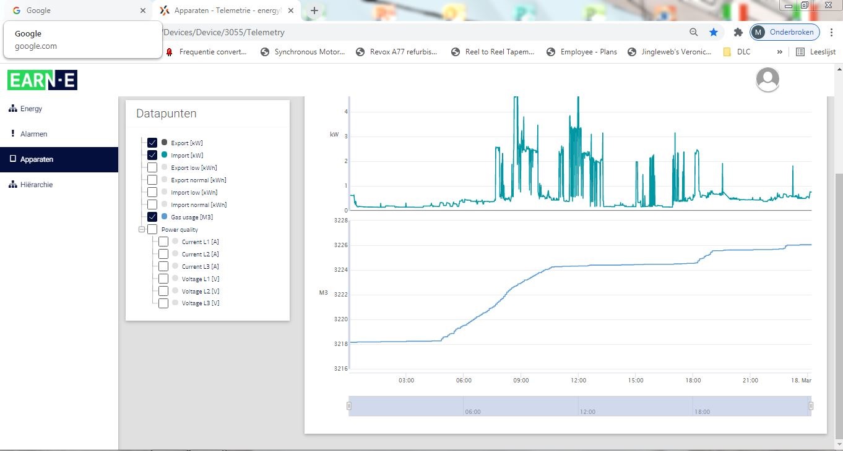Click the user profile avatar icon
Screen dimensions: 843x451
coord(767,80)
